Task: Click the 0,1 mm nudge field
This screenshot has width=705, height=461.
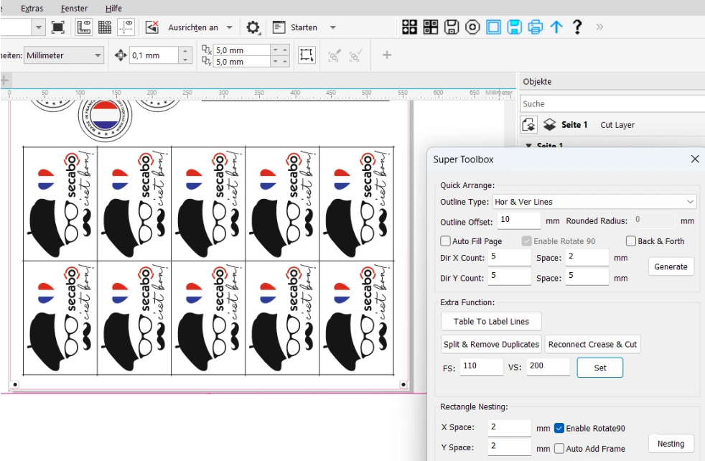Action: pos(154,55)
